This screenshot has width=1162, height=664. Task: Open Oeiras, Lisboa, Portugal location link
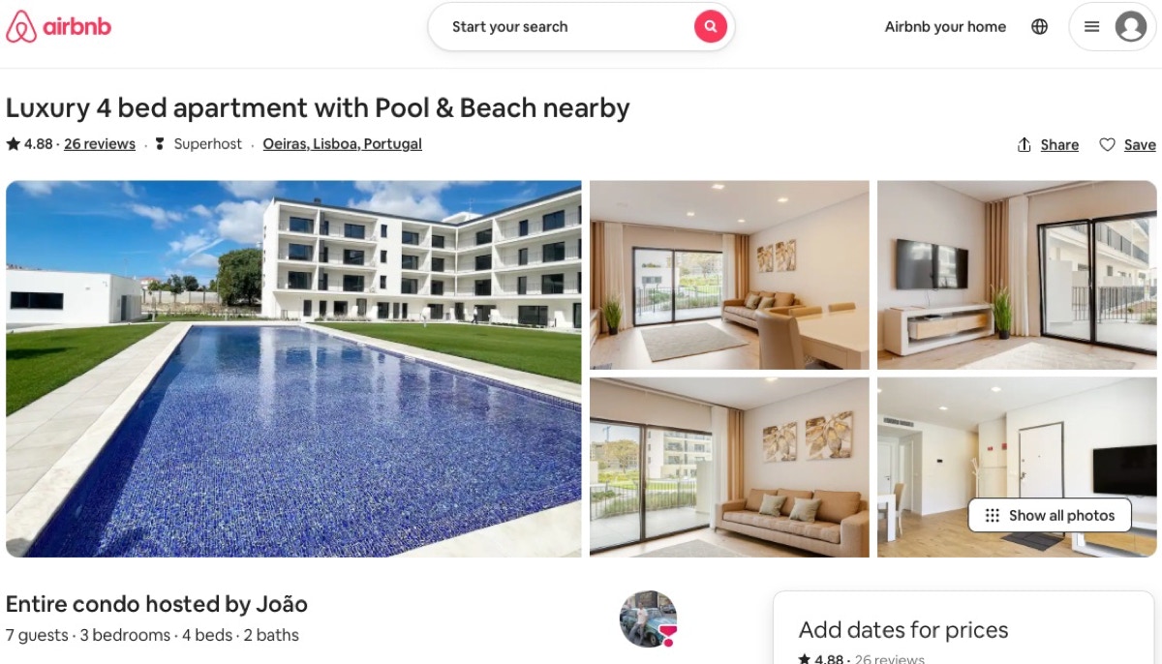click(x=343, y=144)
